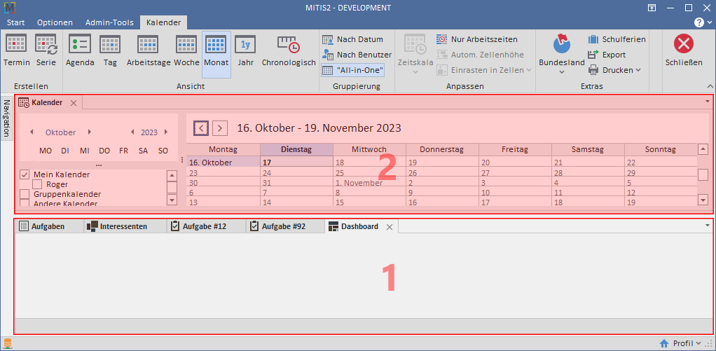
Task: Open the Bundesland dropdown
Action: click(x=561, y=55)
